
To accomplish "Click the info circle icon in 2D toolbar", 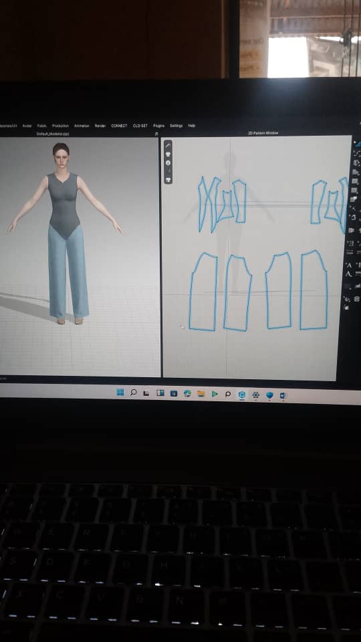I will [168, 163].
